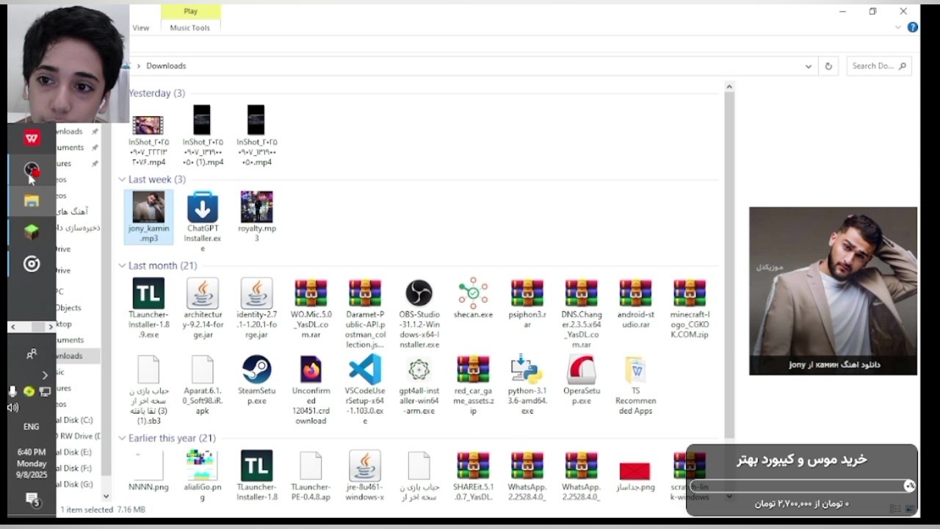Open the 6:40 PM clock and calendar
Viewport: 940px width, 529px height.
(32, 464)
